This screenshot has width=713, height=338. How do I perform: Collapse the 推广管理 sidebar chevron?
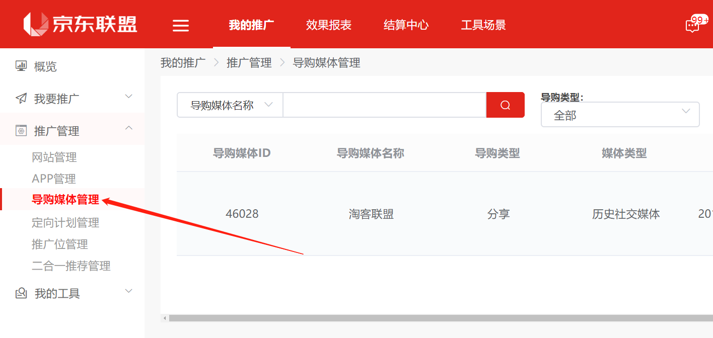point(129,128)
